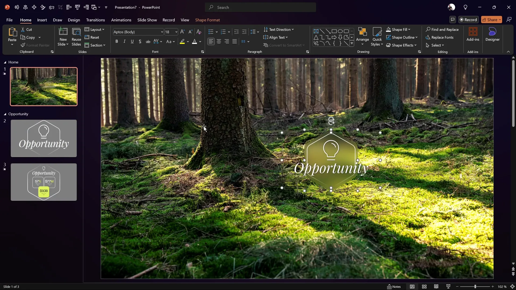This screenshot has width=516, height=290.
Task: Click the lightbulb tips icon in title bar
Action: 465,7
